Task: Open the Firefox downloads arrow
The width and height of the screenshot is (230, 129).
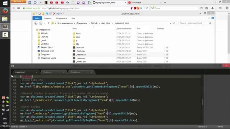Action: (x=212, y=8)
